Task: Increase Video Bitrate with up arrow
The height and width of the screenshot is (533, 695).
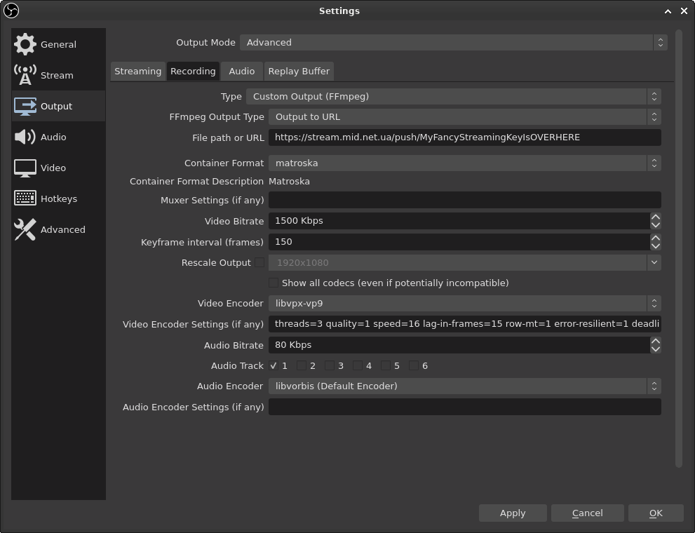Action: (656, 217)
